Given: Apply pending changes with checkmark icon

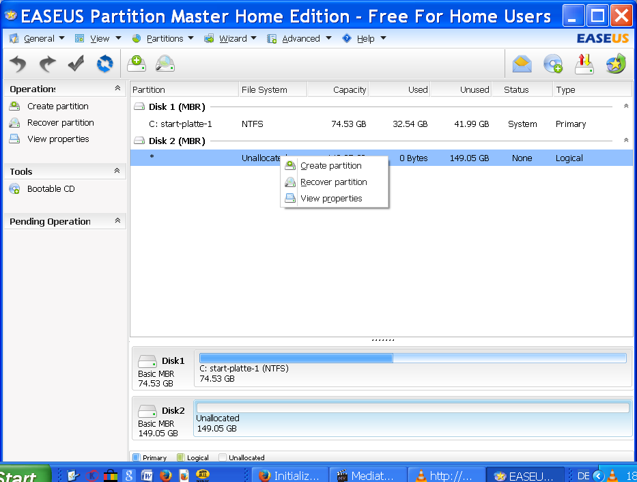Looking at the screenshot, I should coord(76,63).
